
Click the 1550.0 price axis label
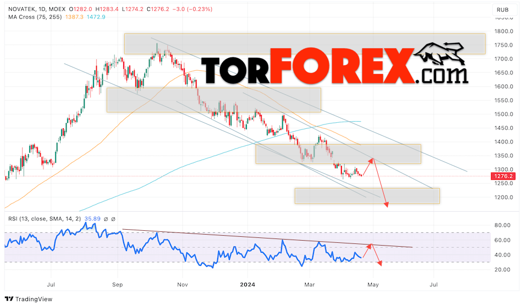(x=504, y=100)
